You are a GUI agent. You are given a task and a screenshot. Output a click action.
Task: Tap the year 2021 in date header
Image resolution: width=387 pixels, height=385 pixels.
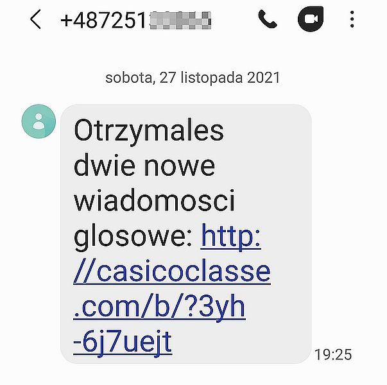[x=263, y=78]
